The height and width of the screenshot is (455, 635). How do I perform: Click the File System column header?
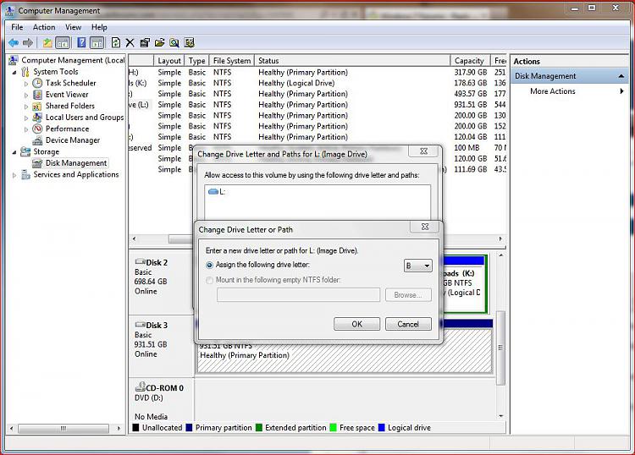coord(232,61)
